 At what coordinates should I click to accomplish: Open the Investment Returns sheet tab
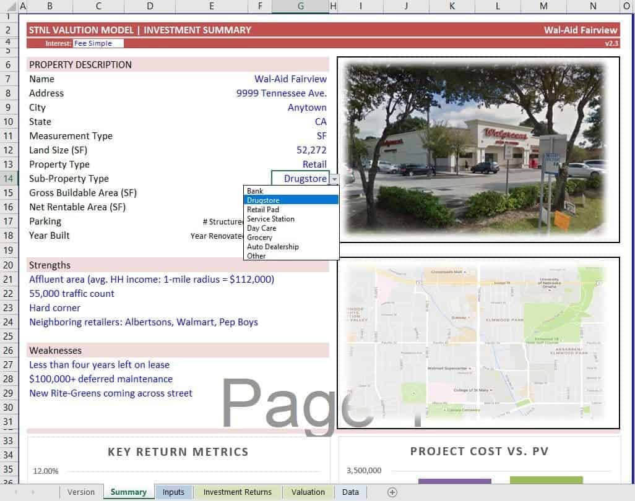(237, 492)
